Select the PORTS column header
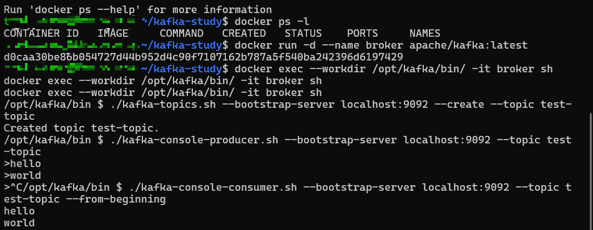This screenshot has width=593, height=230. coord(363,33)
